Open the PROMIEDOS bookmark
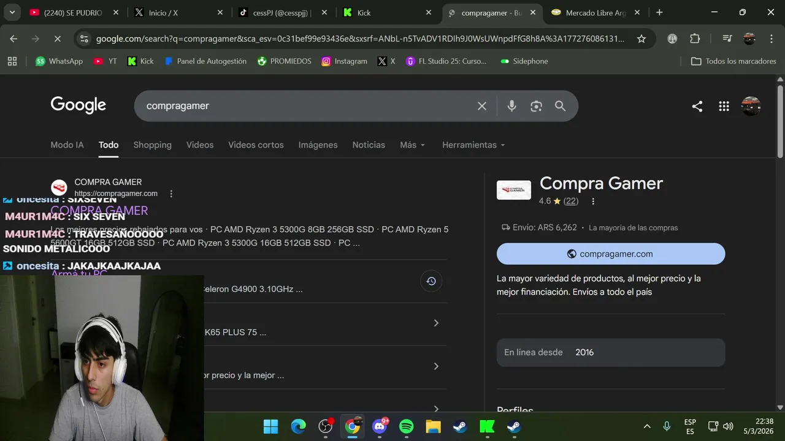785x441 pixels. click(x=285, y=61)
